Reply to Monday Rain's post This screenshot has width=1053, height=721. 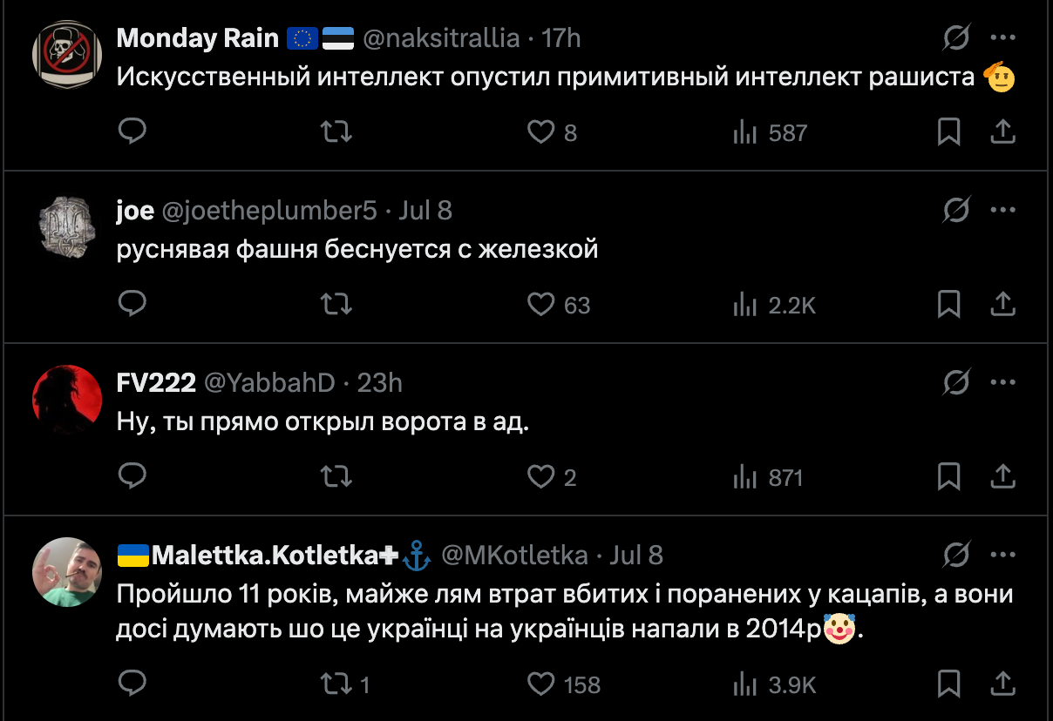[x=132, y=132]
